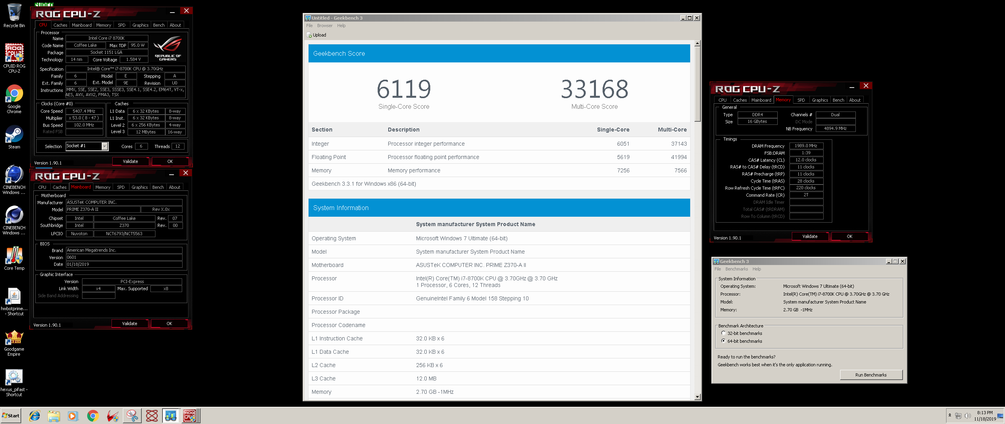
Task: Show hidden tray icons chevron
Action: point(950,415)
